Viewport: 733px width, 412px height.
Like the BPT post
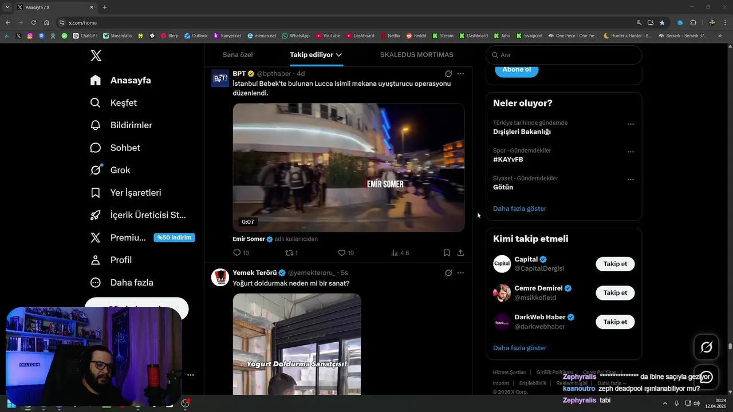(346, 253)
